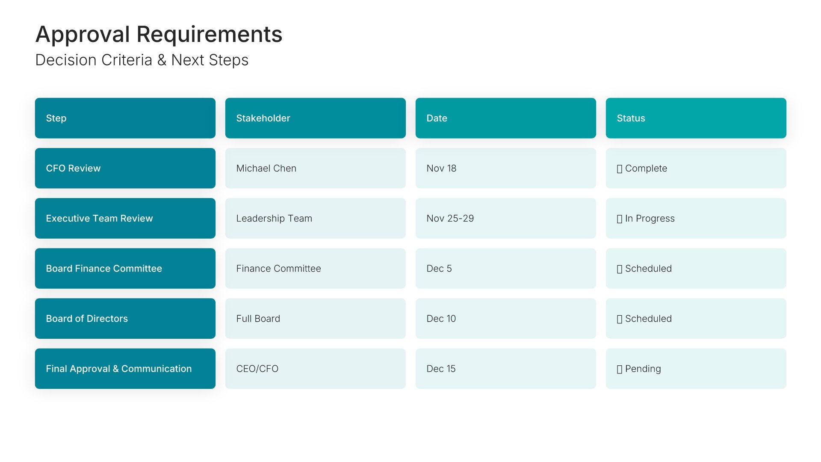Click the Board Finance Committee step
This screenshot has height=462, width=821.
(125, 268)
